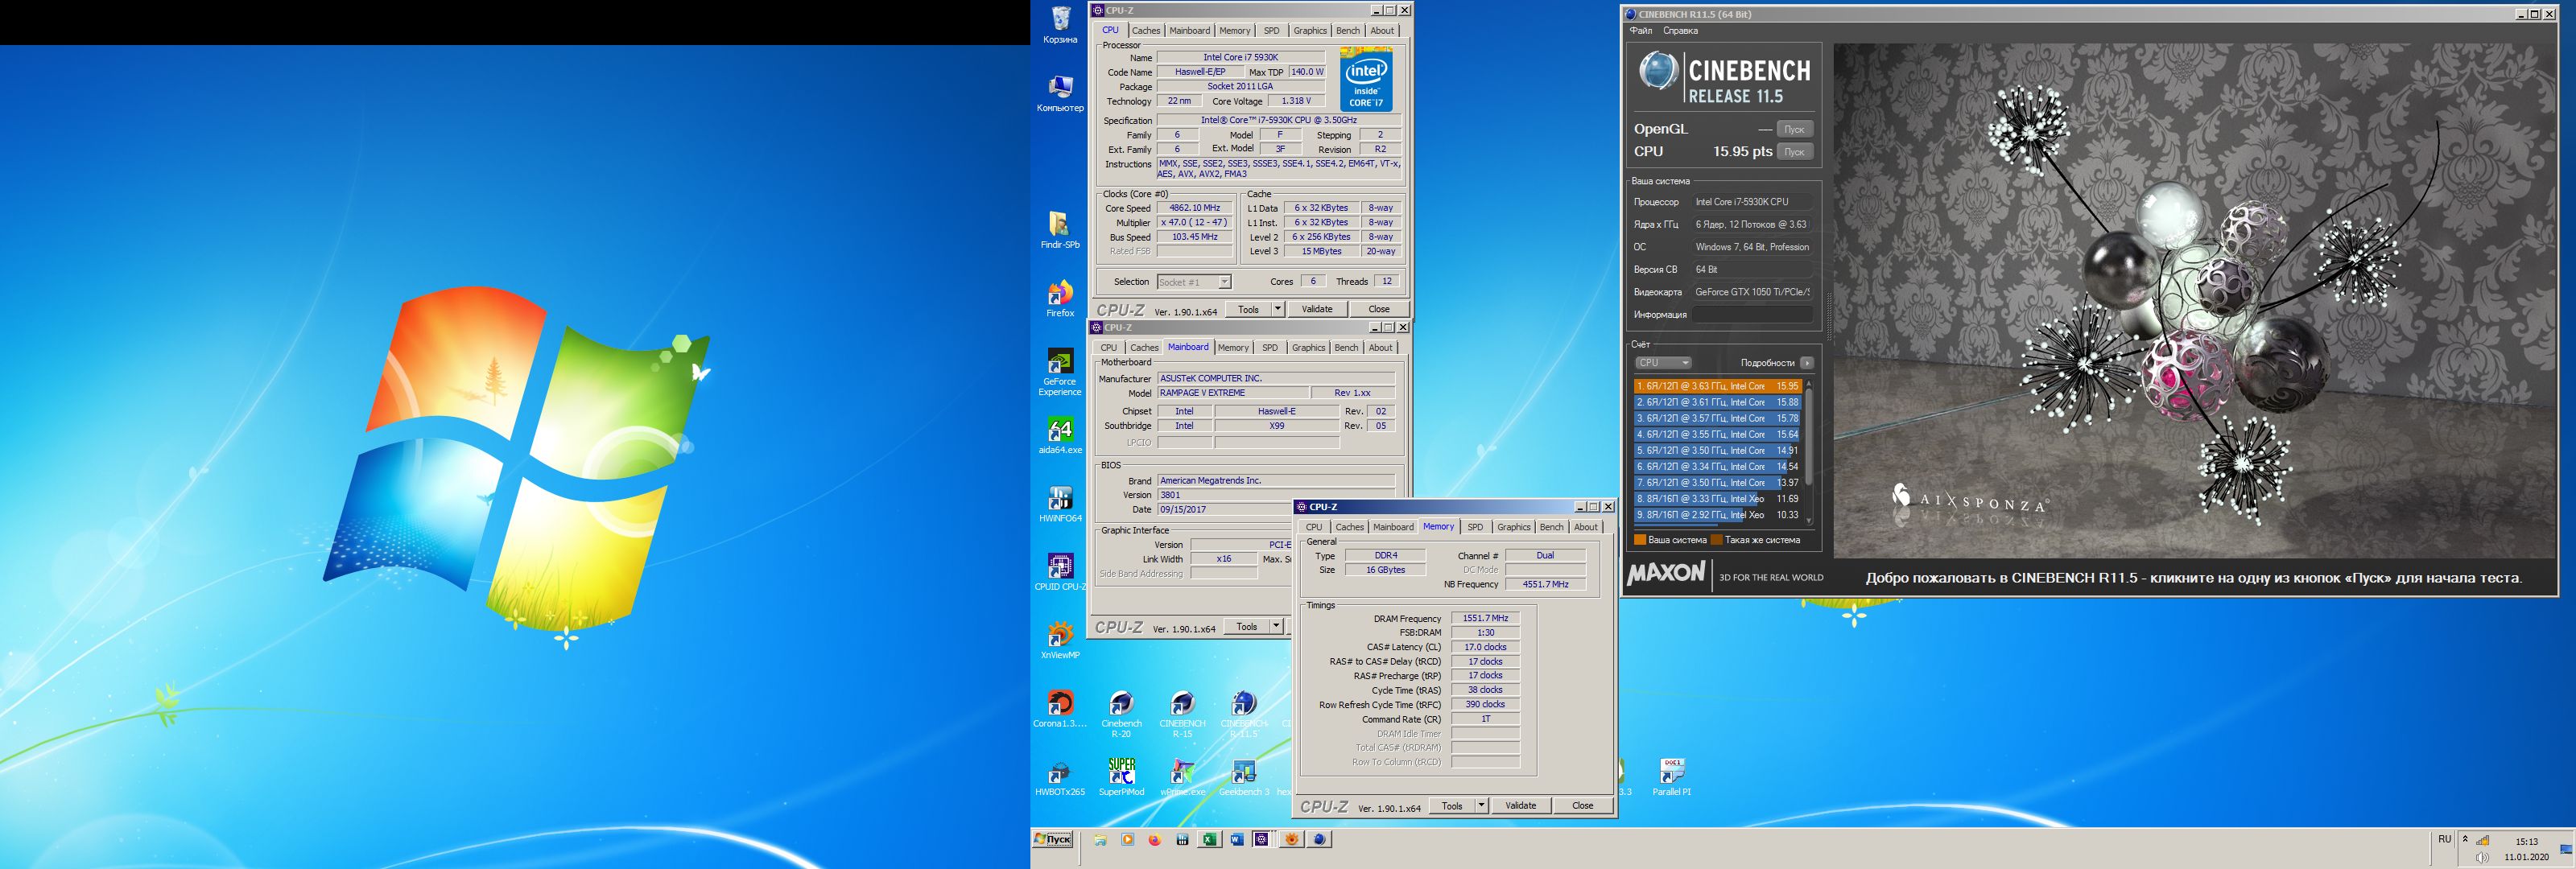2576x869 pixels.
Task: Launch HWiNFO64 desktop shortcut
Action: [1060, 504]
